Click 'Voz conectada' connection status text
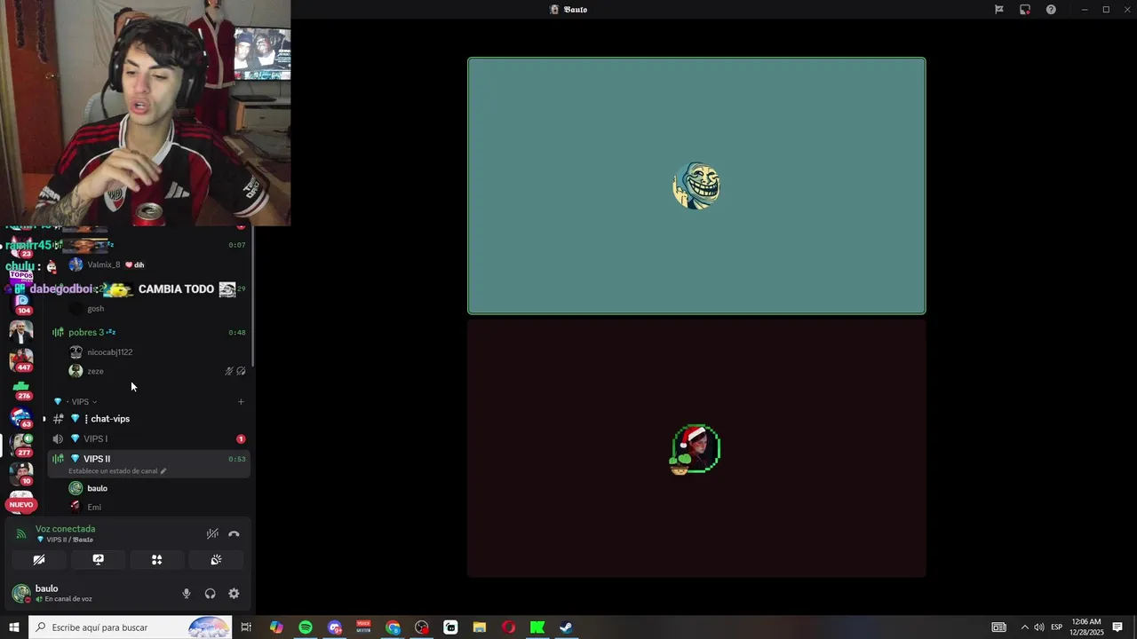Image resolution: width=1137 pixels, height=639 pixels. point(65,529)
